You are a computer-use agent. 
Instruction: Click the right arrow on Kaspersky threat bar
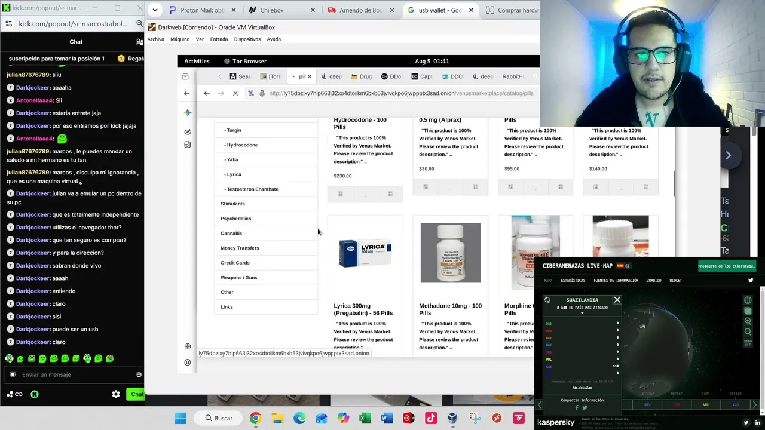pos(754,405)
